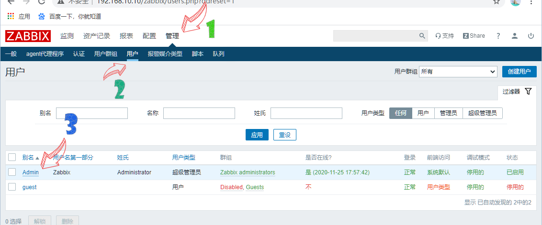Image resolution: width=542 pixels, height=225 pixels.
Task: Click the 重设 button
Action: [284, 135]
